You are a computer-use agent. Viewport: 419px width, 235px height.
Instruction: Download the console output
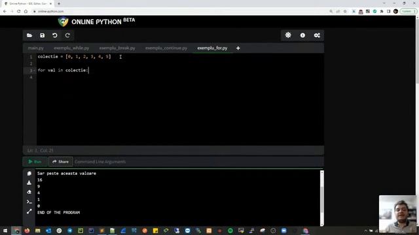point(29,183)
